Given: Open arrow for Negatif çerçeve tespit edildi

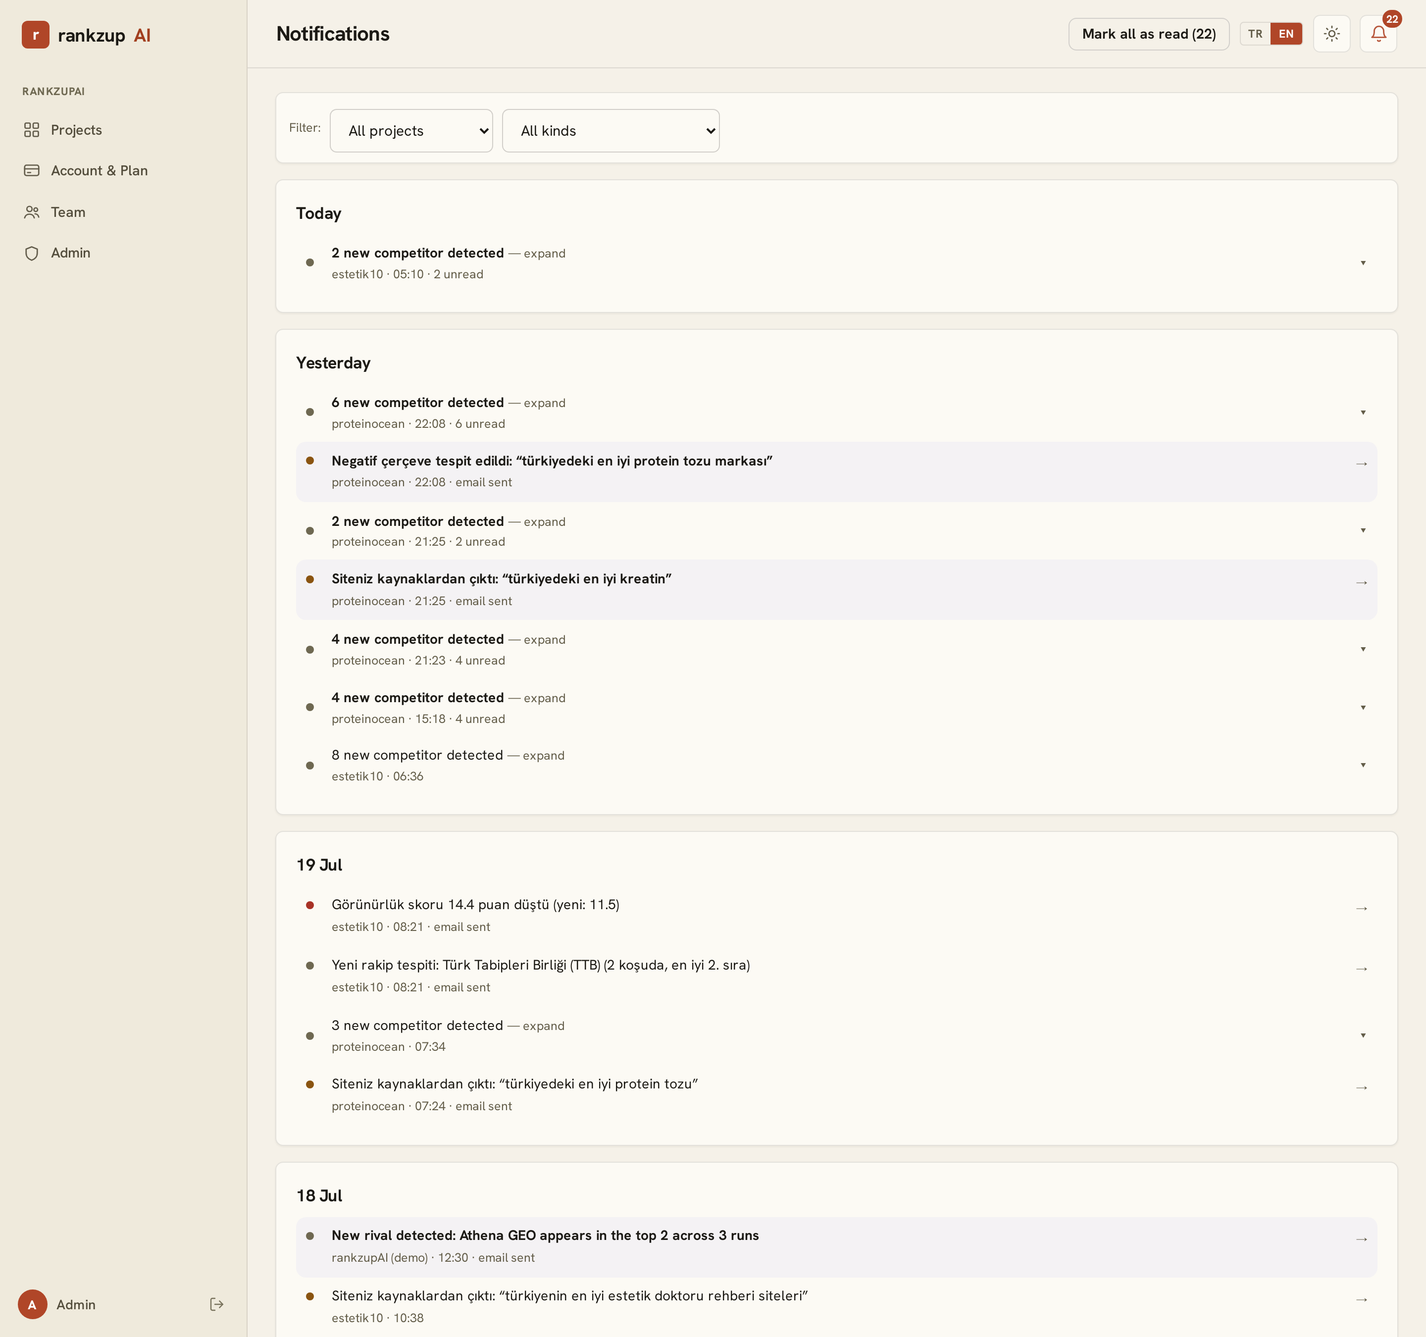Looking at the screenshot, I should pyautogui.click(x=1362, y=464).
